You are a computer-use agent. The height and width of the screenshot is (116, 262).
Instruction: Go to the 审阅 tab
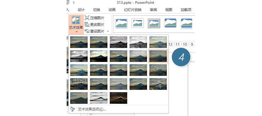coord(153,10)
